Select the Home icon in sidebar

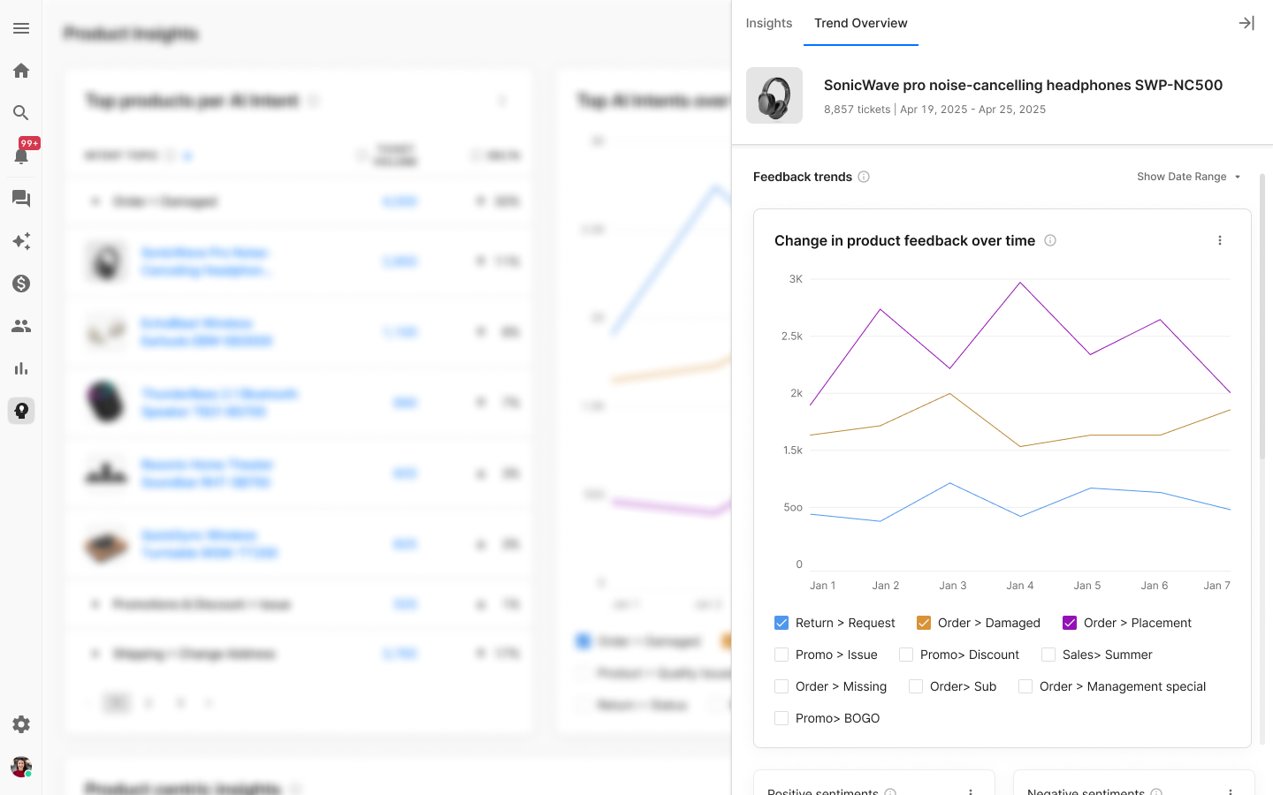click(21, 71)
